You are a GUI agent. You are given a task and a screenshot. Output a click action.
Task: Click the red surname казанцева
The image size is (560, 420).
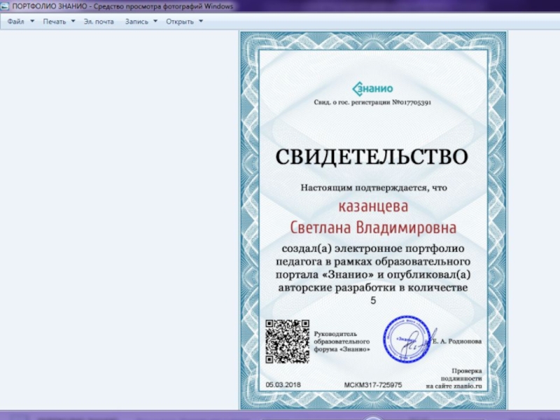coord(372,207)
